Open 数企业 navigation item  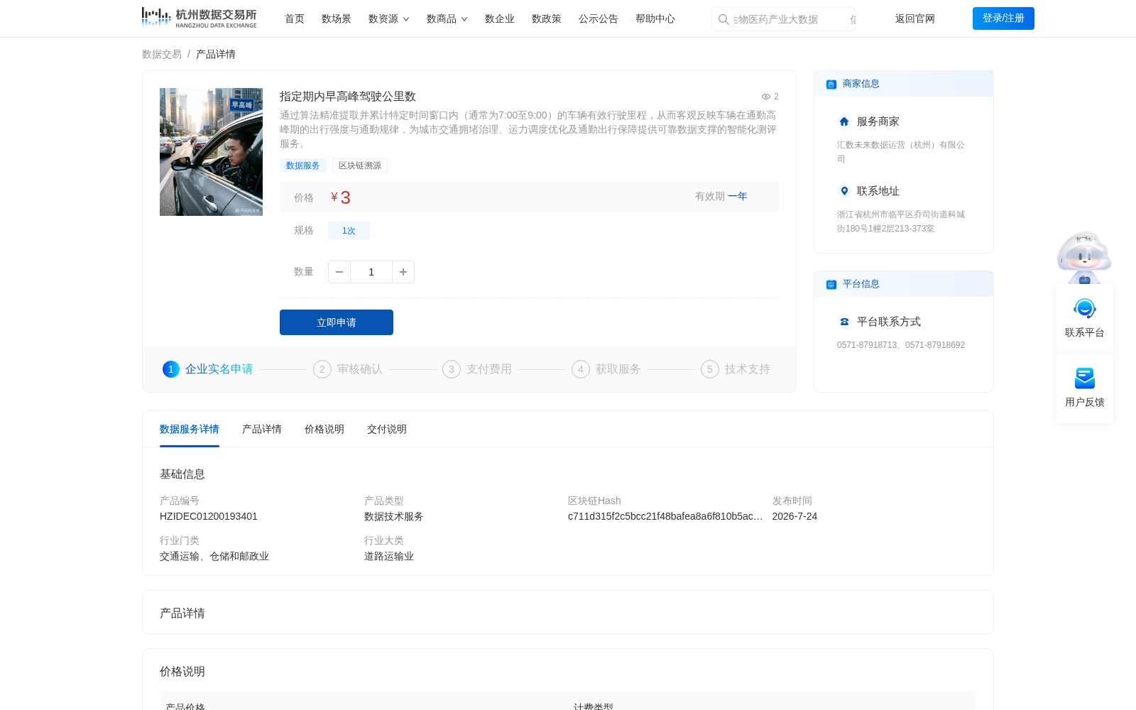(x=500, y=18)
